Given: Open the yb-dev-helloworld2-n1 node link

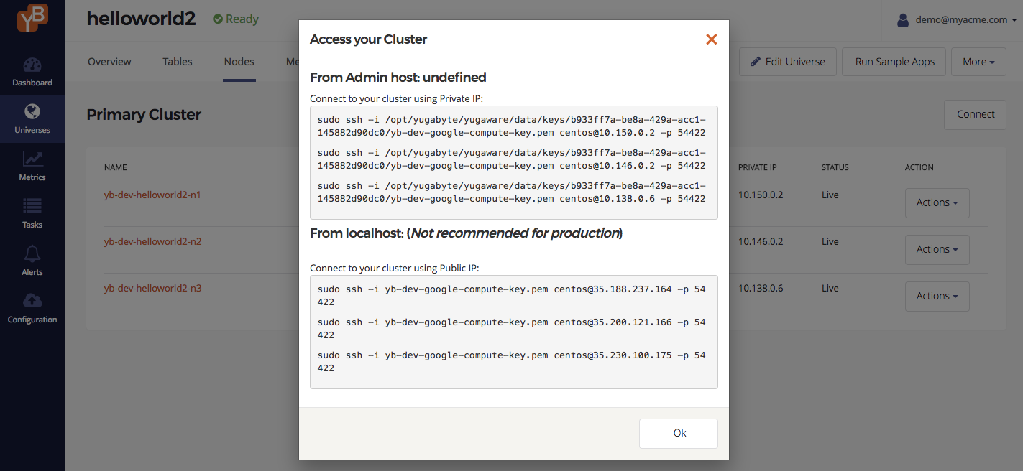Looking at the screenshot, I should click(x=152, y=195).
